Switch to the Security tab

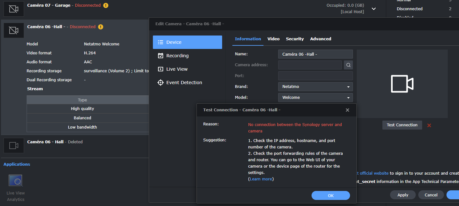coord(295,39)
